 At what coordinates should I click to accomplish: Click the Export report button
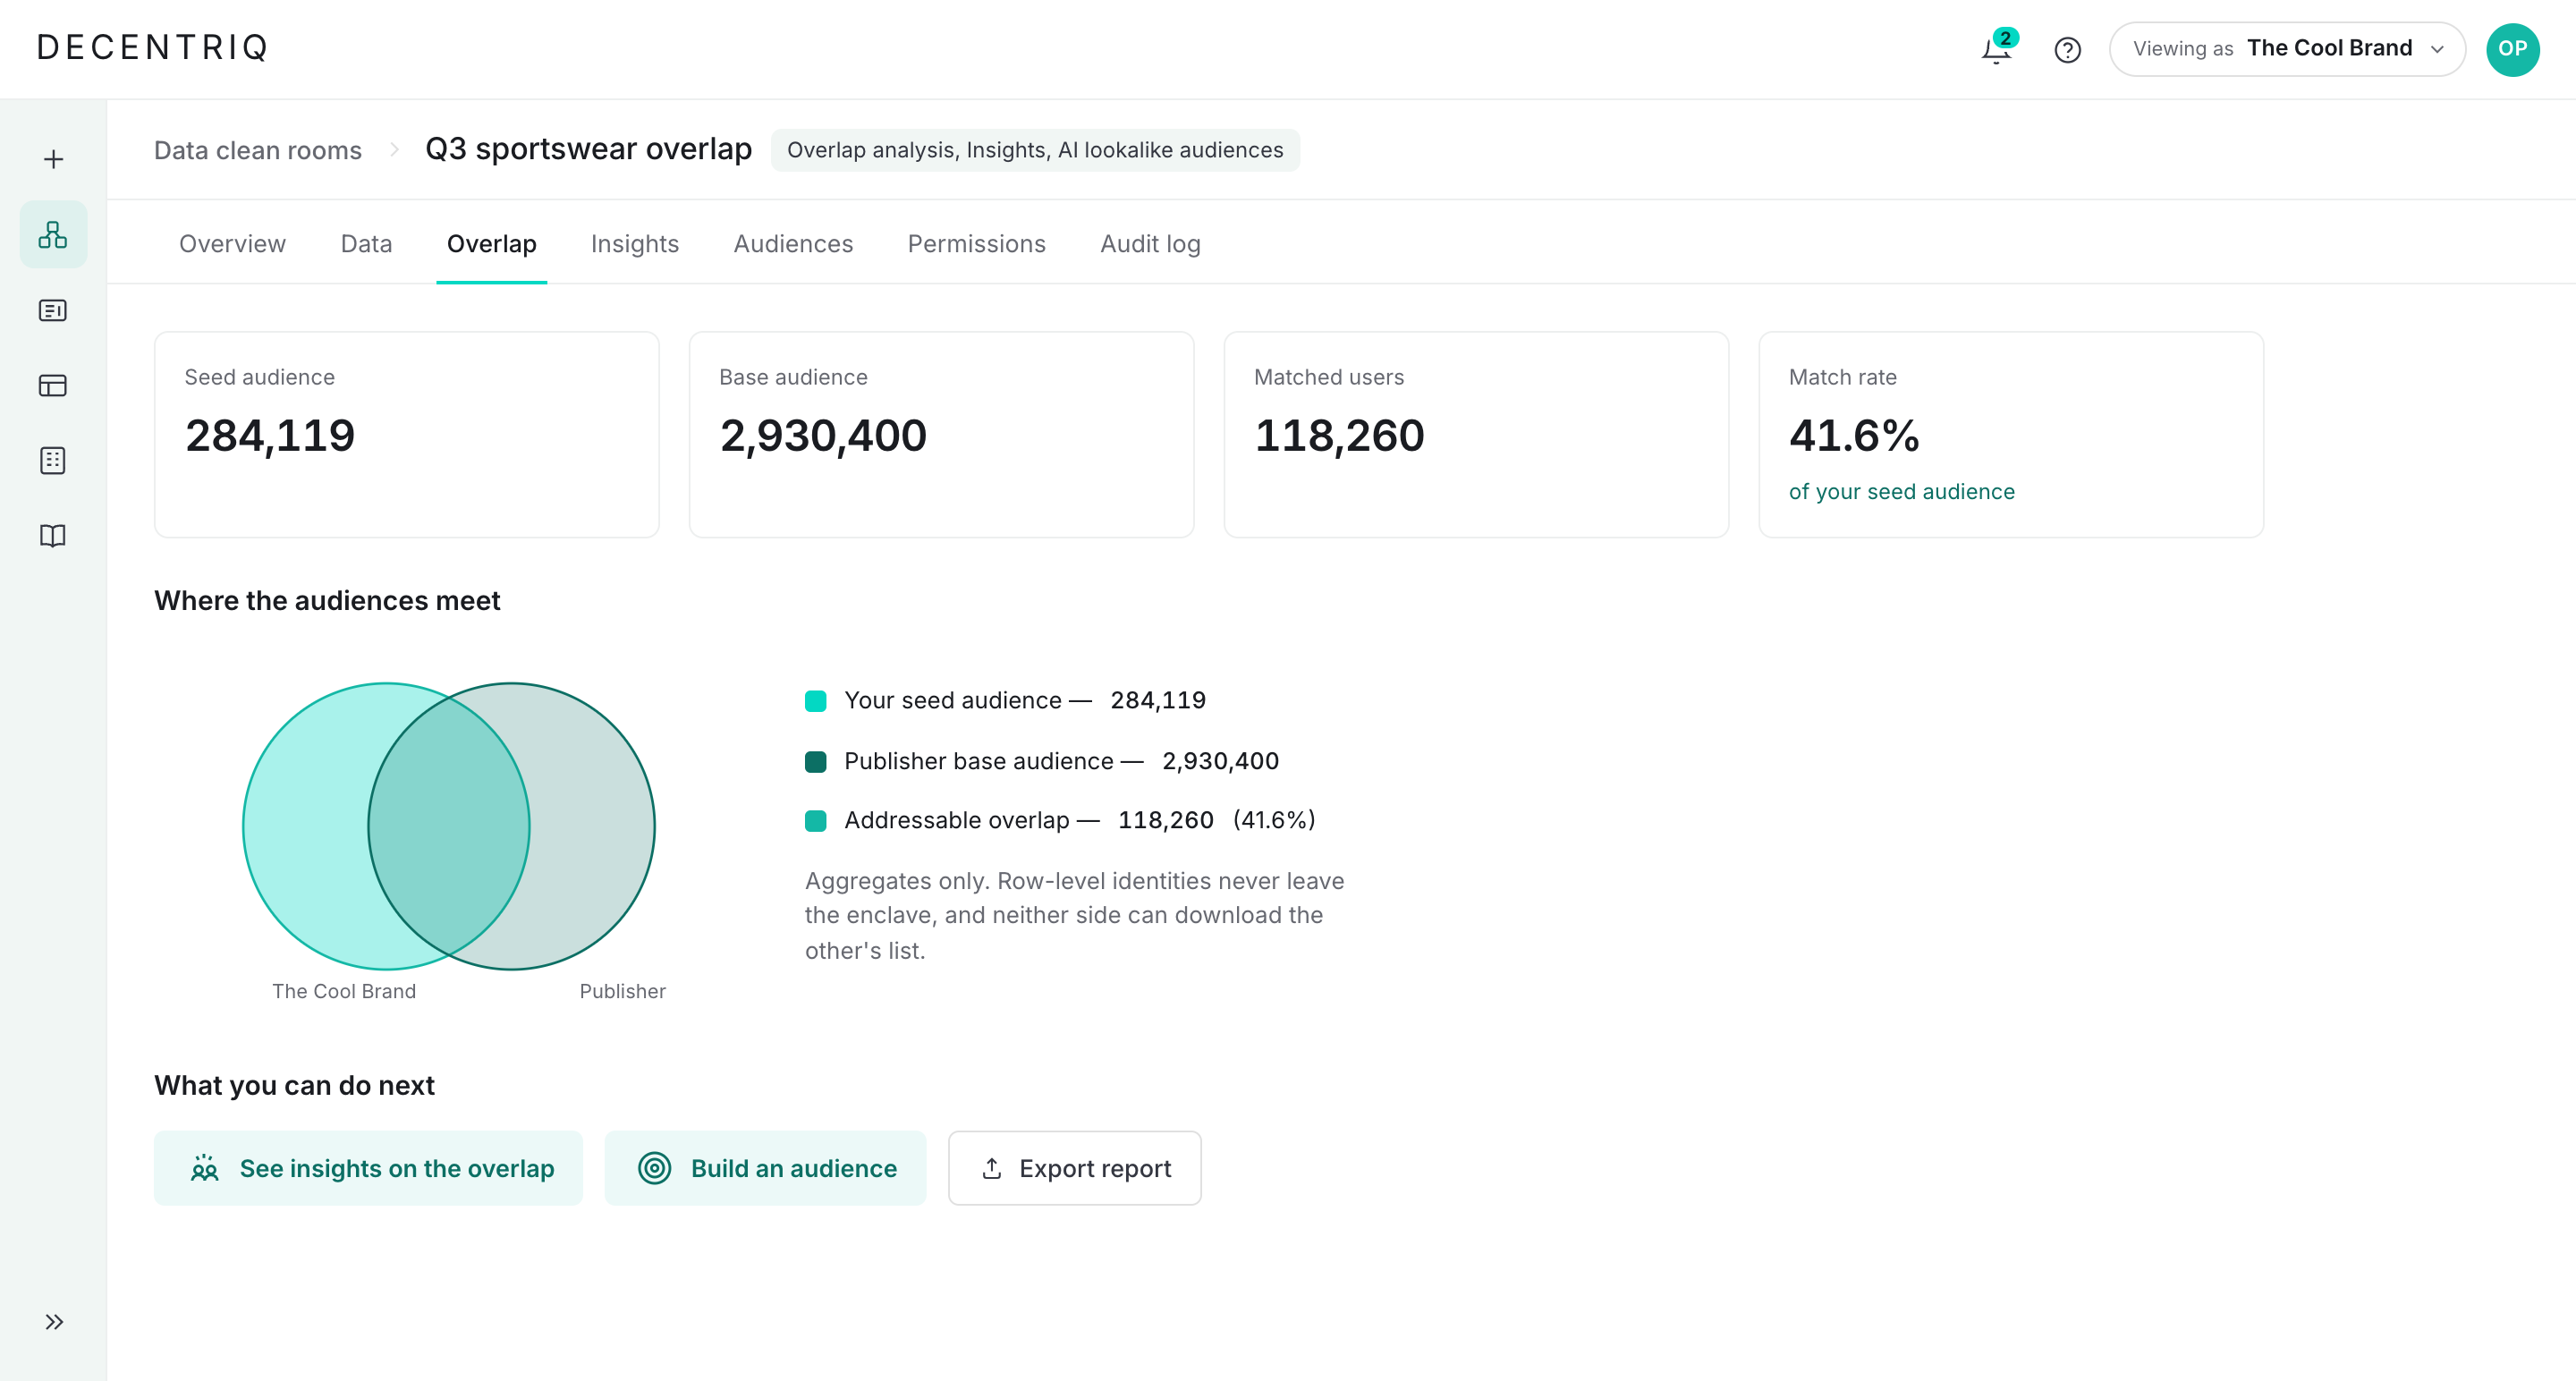click(1075, 1168)
